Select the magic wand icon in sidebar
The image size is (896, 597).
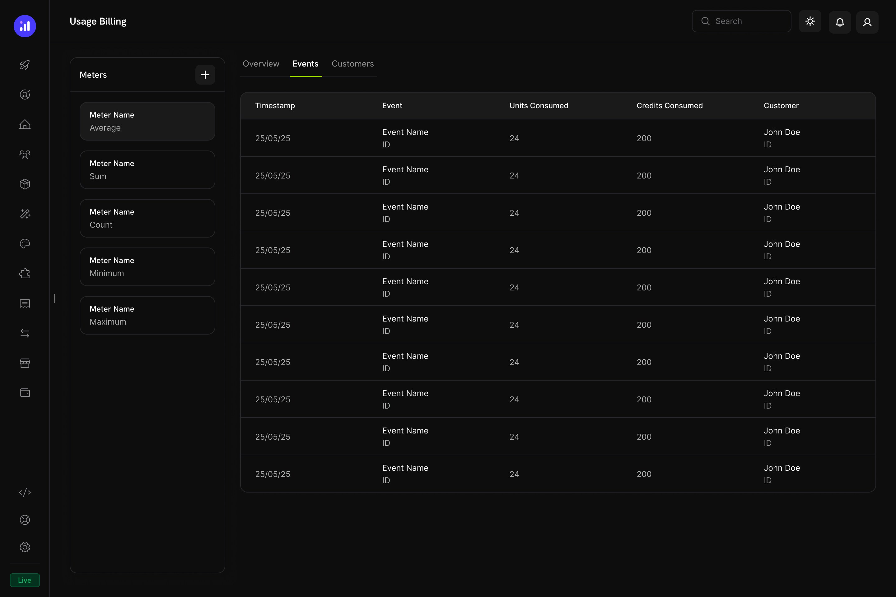point(25,214)
